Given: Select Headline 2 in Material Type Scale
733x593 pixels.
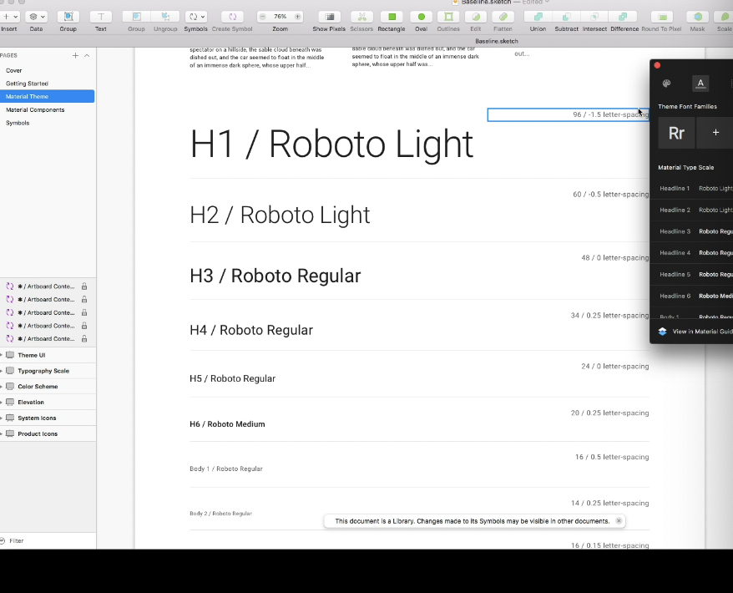Looking at the screenshot, I should coord(692,210).
